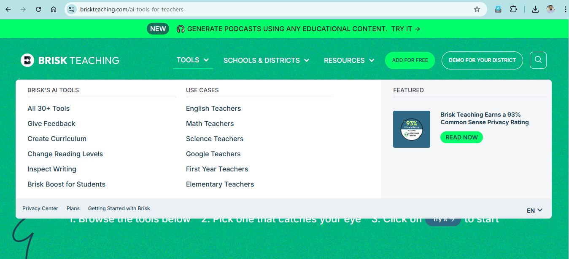Screen dimensions: 569x259
Task: View site information icon in address bar
Action: (x=72, y=9)
